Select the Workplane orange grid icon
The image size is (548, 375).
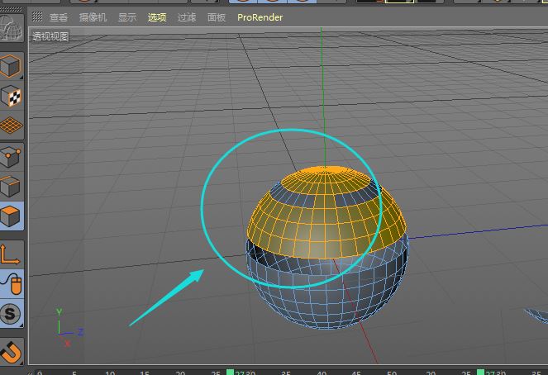(12, 126)
